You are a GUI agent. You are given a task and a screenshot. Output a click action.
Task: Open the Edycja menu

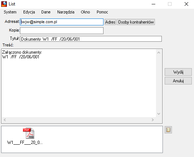[29, 12]
